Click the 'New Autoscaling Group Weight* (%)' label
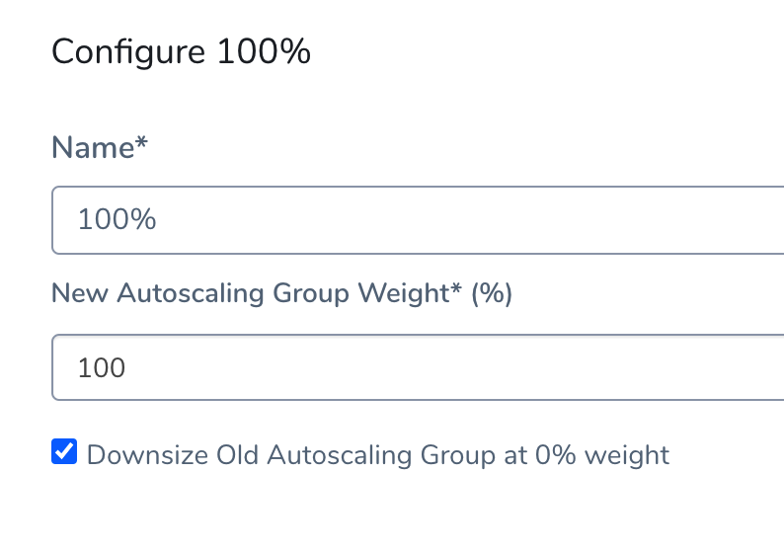Screen dimensions: 784x551 tap(281, 293)
